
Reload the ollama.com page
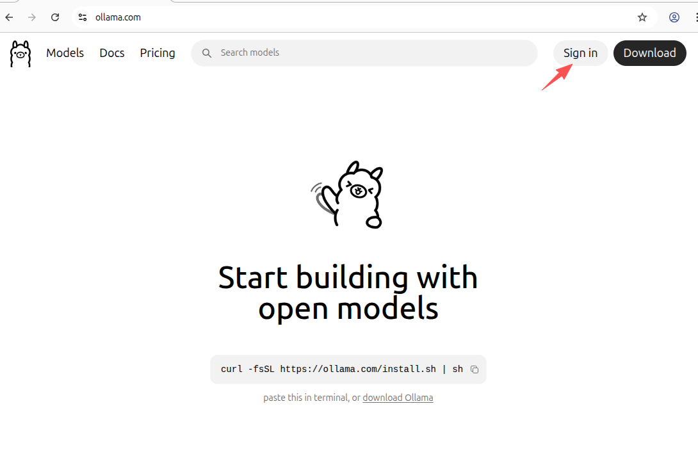55,17
